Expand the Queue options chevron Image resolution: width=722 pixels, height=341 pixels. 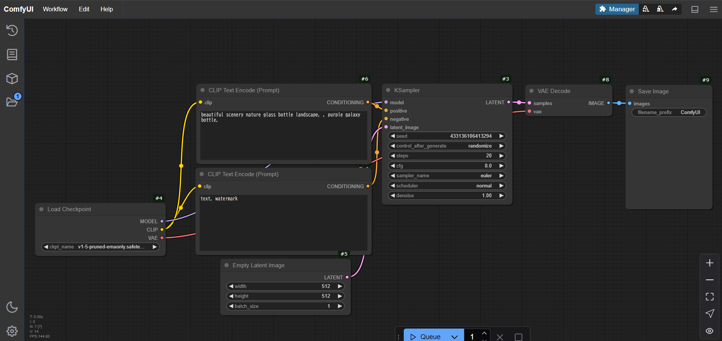(x=455, y=336)
